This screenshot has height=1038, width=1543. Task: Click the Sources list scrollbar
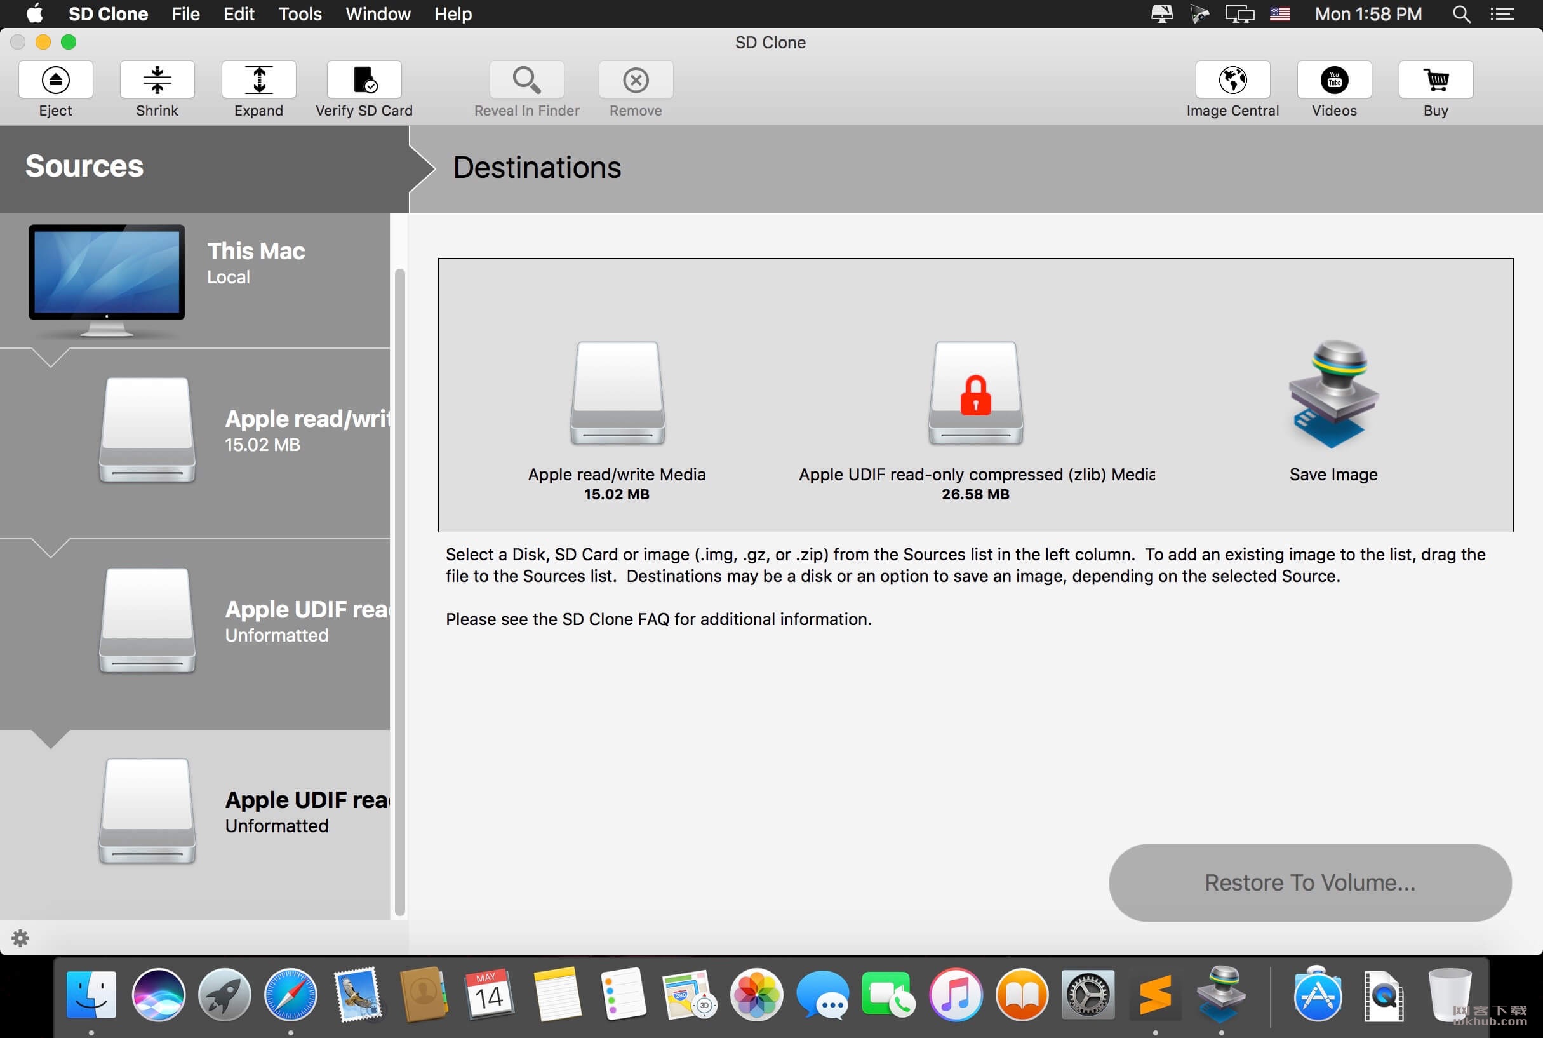tap(399, 593)
